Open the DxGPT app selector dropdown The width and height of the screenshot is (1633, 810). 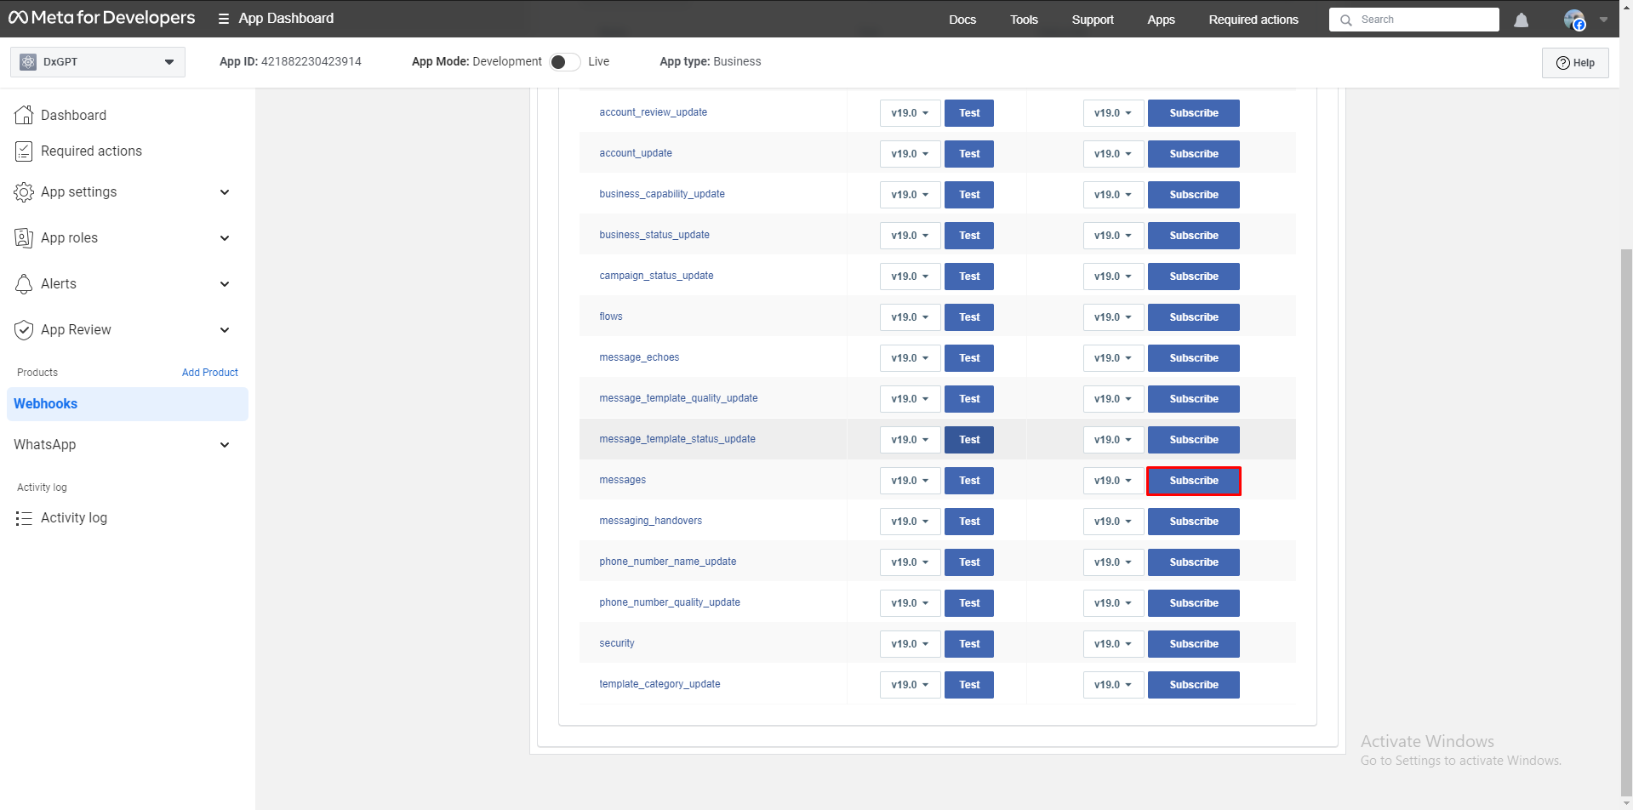click(98, 62)
